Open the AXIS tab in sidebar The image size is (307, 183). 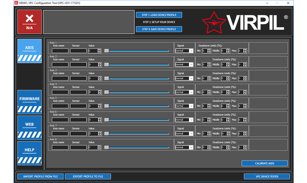29,51
